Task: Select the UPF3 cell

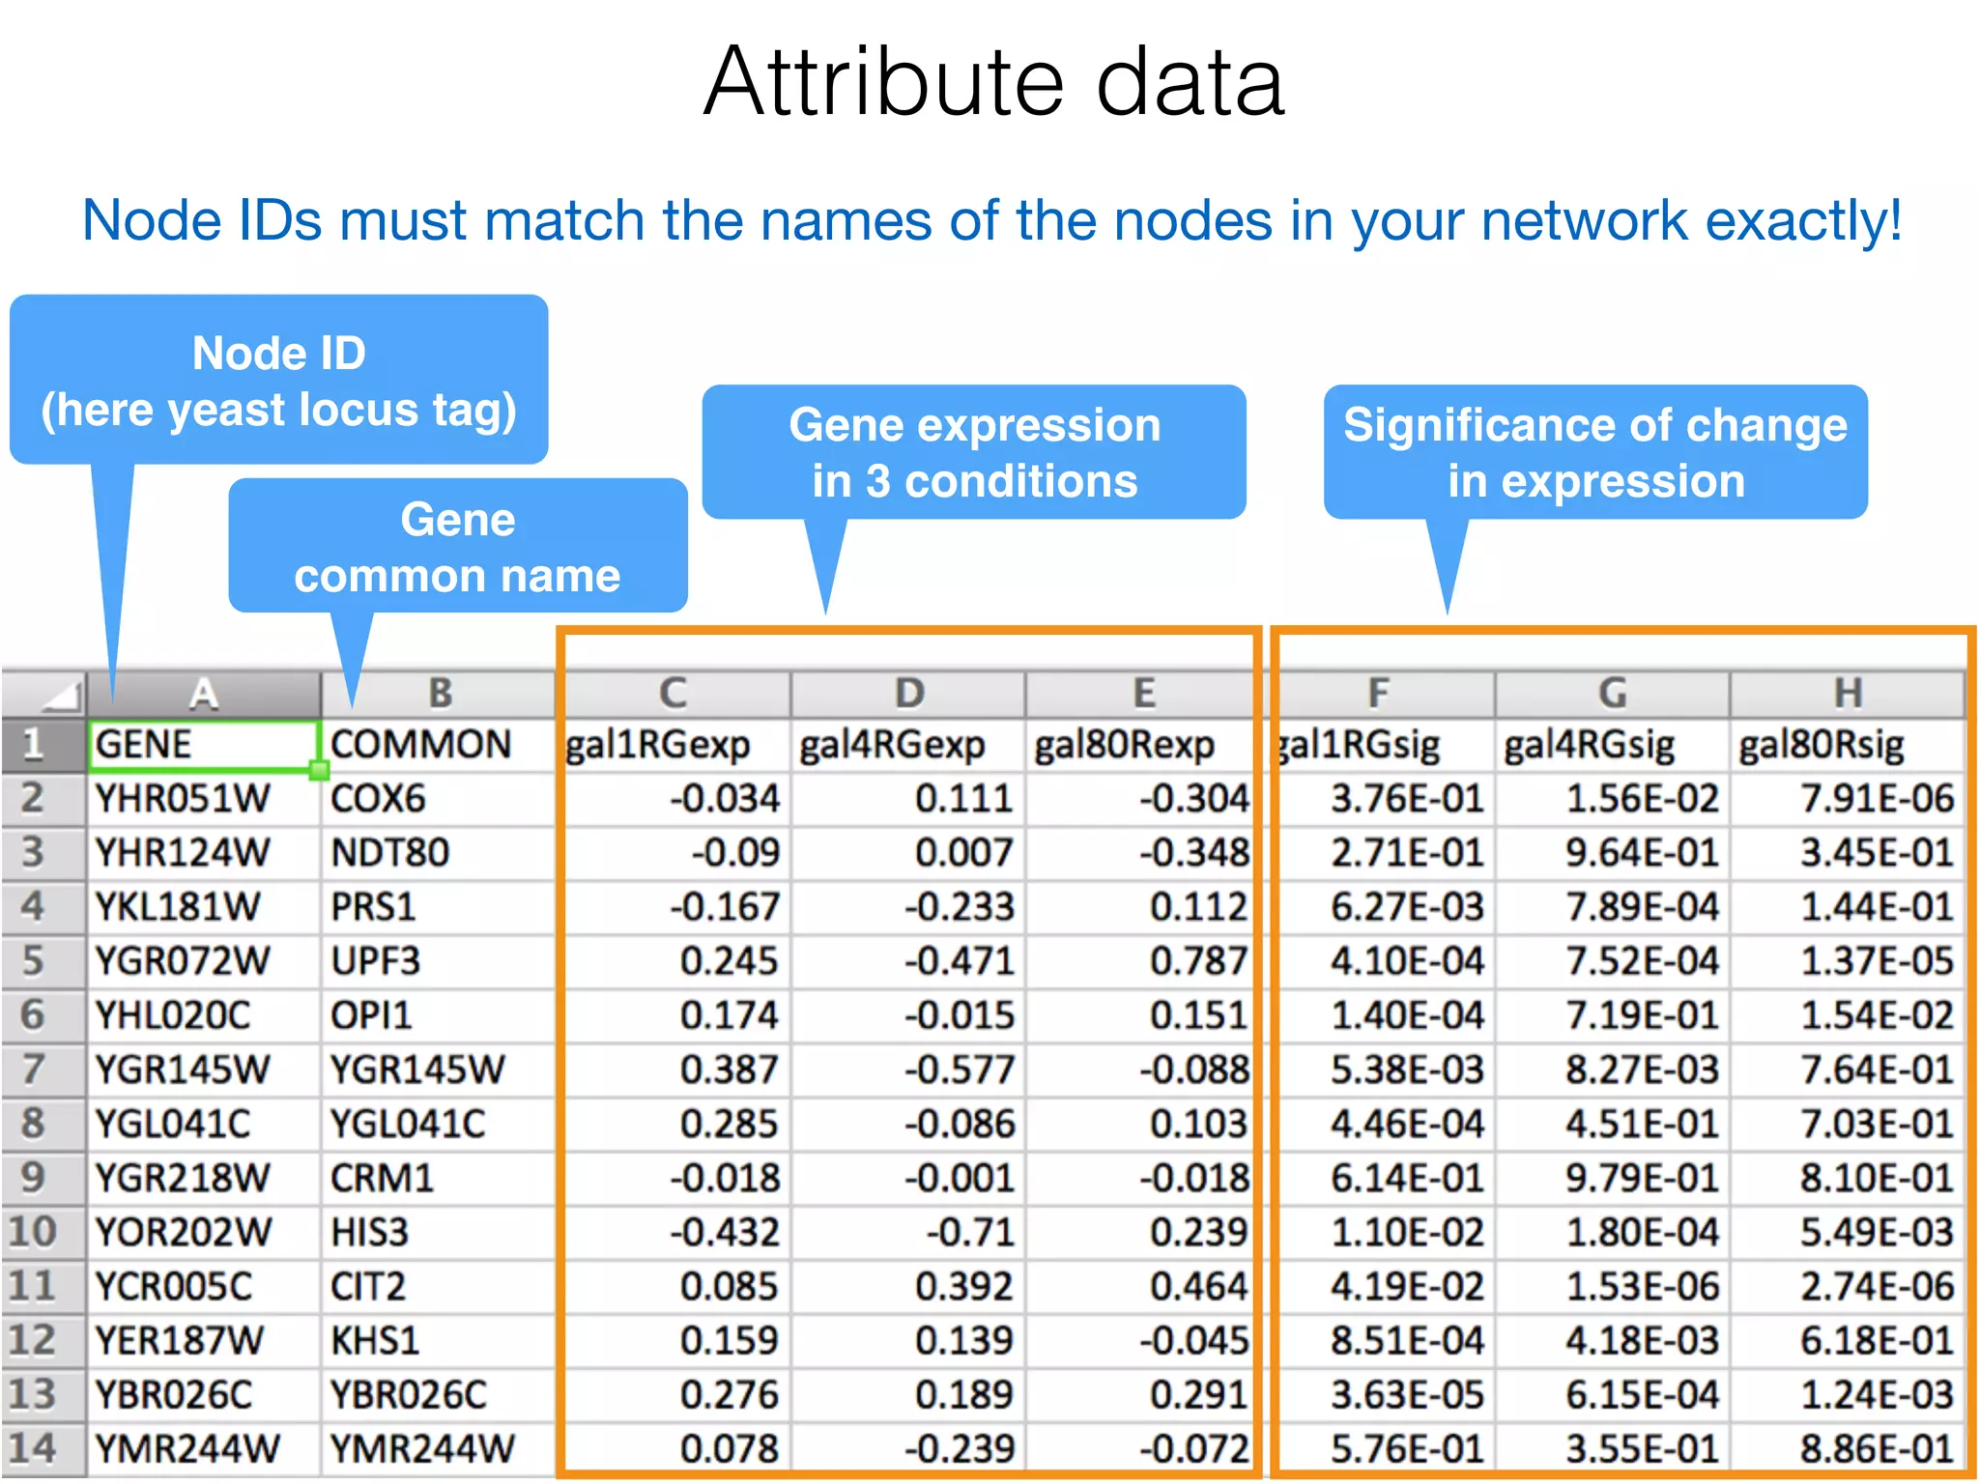Action: tap(440, 961)
